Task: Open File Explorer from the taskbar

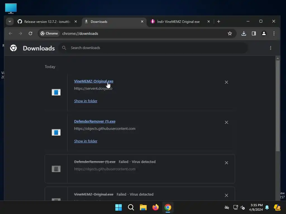Action: coord(143,207)
